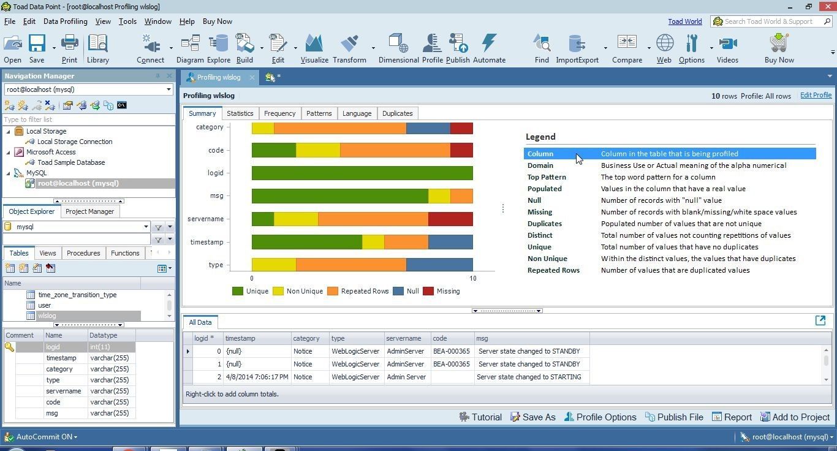This screenshot has height=451, width=837.
Task: Click the Profile toolbar icon
Action: tap(432, 48)
